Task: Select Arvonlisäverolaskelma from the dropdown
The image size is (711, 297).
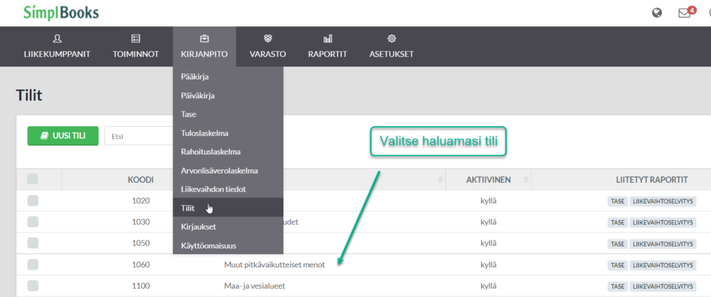Action: click(228, 171)
